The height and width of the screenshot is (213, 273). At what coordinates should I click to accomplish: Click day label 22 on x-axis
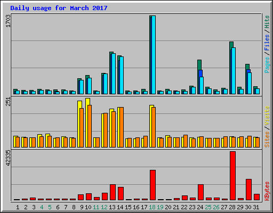tap(184, 207)
